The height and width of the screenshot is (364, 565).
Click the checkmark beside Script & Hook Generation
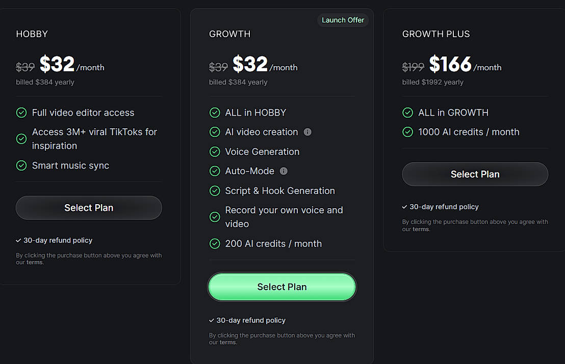[x=215, y=191]
